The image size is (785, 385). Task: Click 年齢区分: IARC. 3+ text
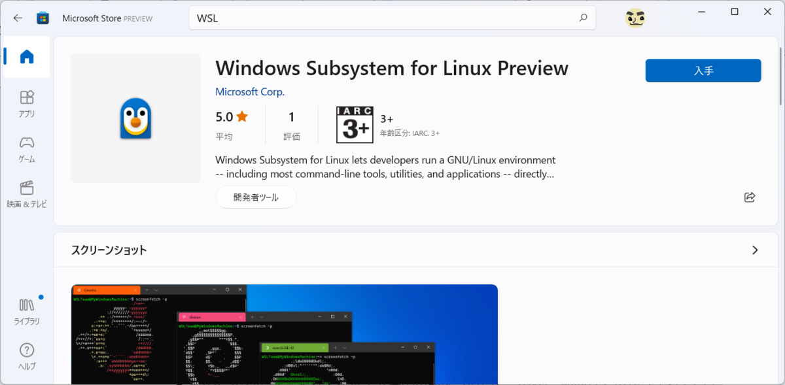coord(410,133)
